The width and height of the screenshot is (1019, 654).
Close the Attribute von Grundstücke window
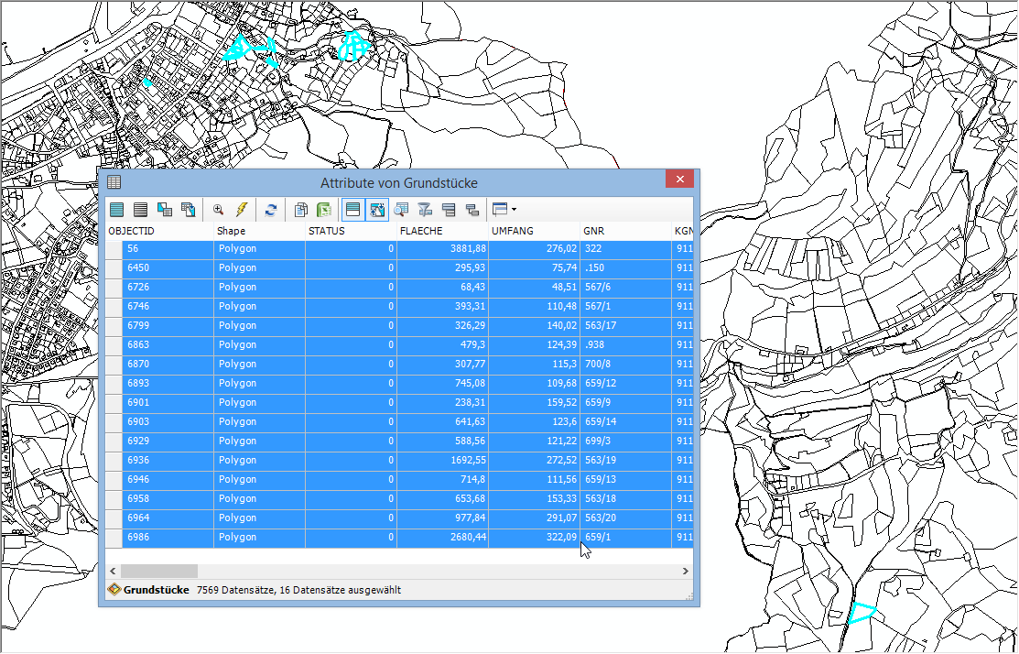[678, 180]
